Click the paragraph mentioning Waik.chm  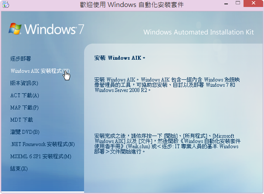167,144
